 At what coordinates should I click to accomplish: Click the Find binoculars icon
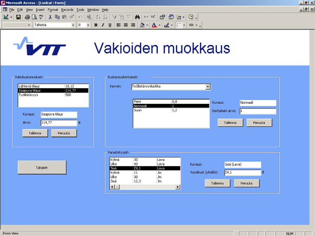[x=137, y=17]
